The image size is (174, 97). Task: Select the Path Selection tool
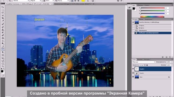pyautogui.click(x=3, y=52)
